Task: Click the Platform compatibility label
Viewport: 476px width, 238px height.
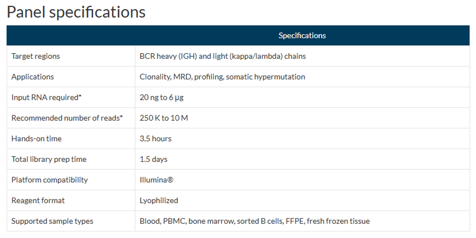Action: (49, 180)
